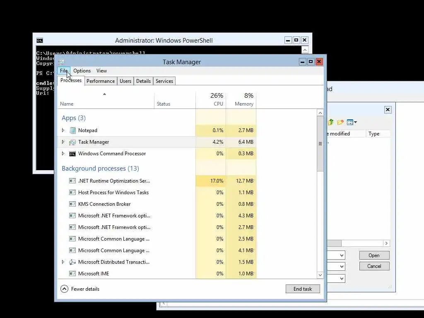The width and height of the screenshot is (424, 318).
Task: Select Host Process for Windows Tasks row
Action: point(157,193)
